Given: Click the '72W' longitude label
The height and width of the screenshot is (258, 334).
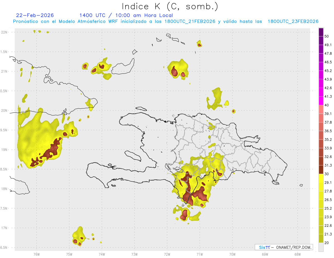Looking at the screenshot, I should click(x=167, y=254).
